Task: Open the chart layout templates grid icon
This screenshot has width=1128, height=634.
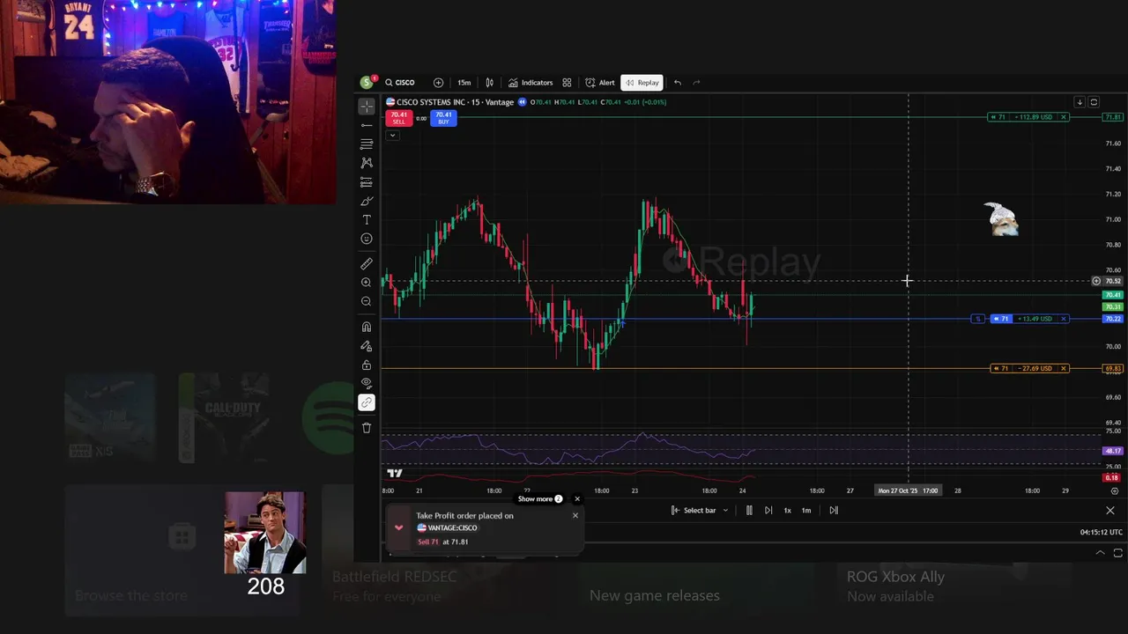Action: point(567,83)
